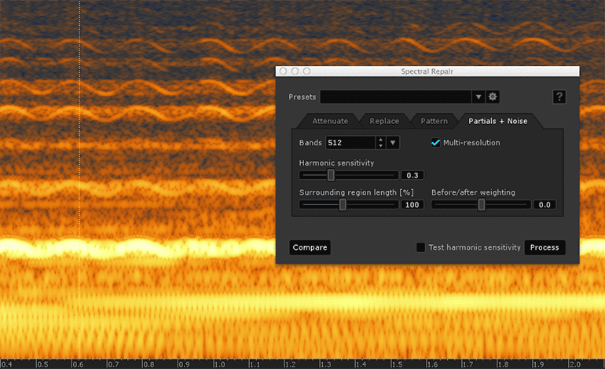
Task: Uncheck the Multi-resolution checkbox
Action: click(435, 143)
